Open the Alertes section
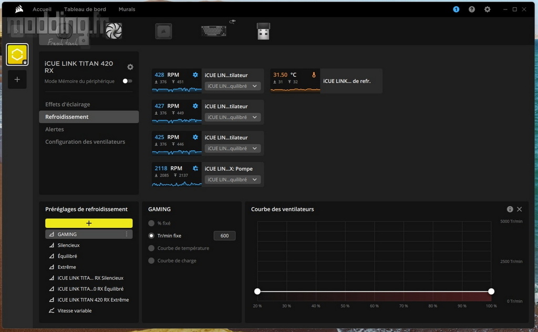 pyautogui.click(x=55, y=129)
